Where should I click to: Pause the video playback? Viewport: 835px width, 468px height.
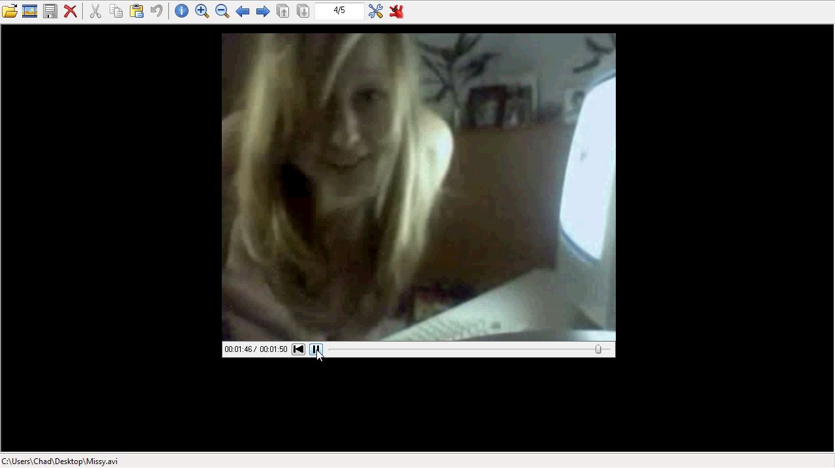pos(316,349)
